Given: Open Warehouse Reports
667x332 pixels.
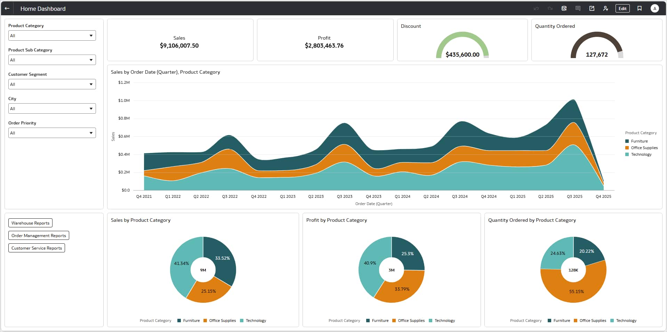Looking at the screenshot, I should tap(30, 223).
